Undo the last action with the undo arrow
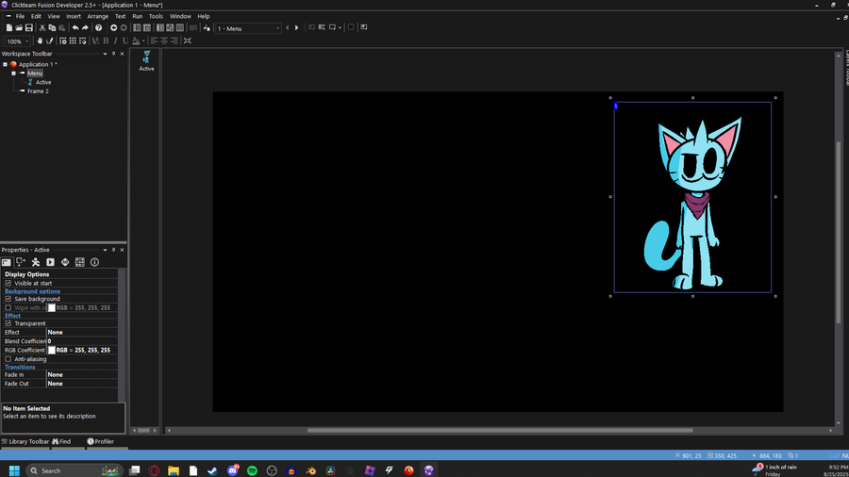This screenshot has height=477, width=849. [75, 27]
